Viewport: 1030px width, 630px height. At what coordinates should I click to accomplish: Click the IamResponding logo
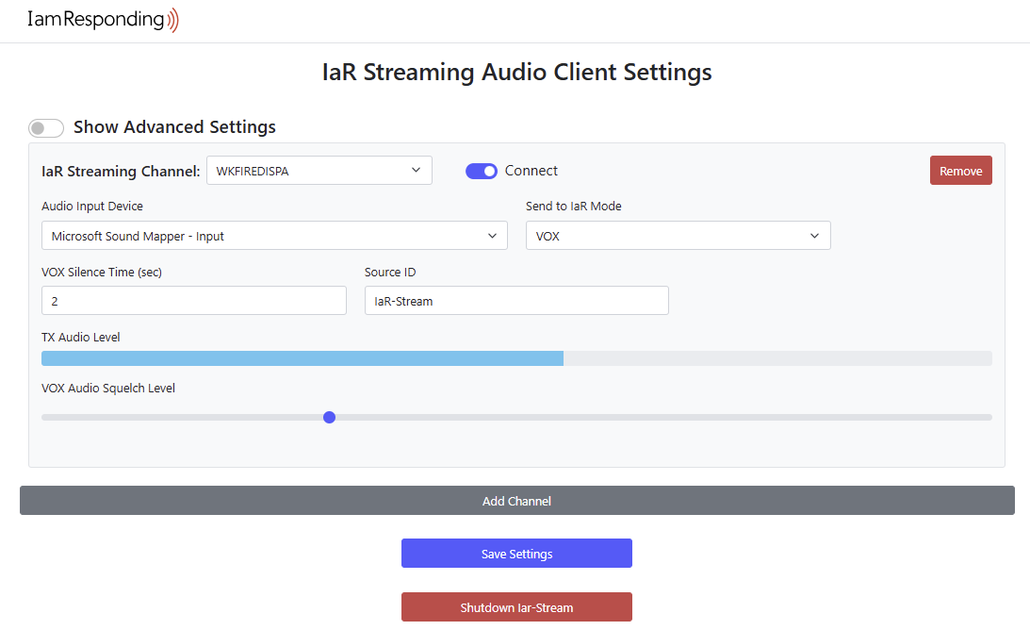click(103, 20)
